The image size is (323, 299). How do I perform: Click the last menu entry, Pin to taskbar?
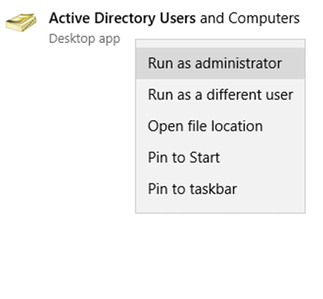pyautogui.click(x=192, y=189)
